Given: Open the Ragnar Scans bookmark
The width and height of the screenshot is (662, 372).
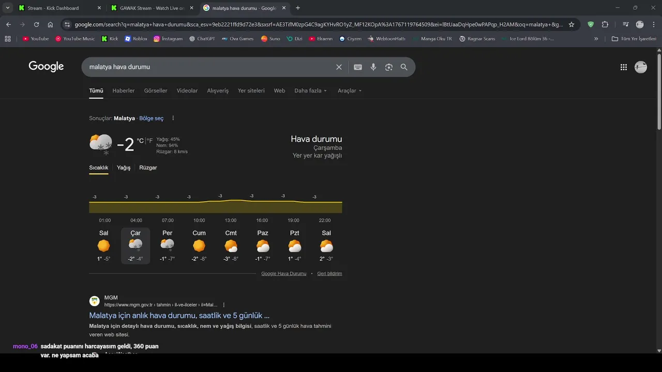Looking at the screenshot, I should (x=477, y=39).
